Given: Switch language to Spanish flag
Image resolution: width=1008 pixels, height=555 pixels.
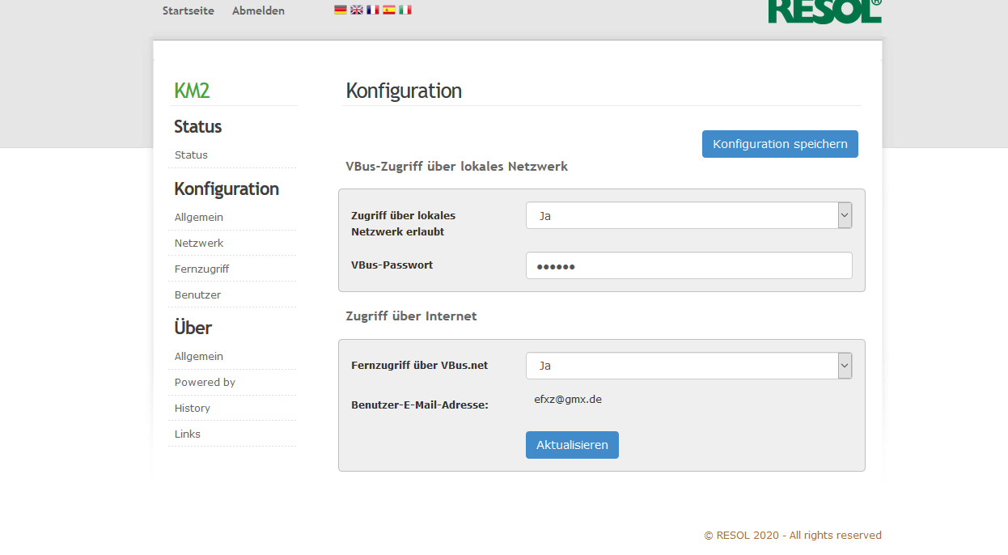Looking at the screenshot, I should click(x=389, y=10).
